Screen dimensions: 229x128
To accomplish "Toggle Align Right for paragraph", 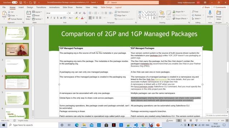I will point(97,18).
